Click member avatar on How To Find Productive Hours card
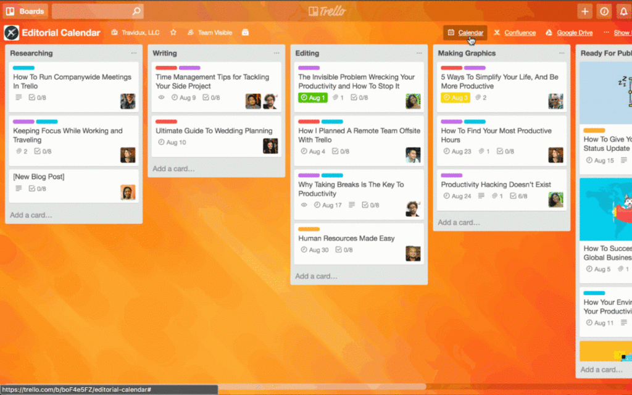632x395 pixels. 556,155
